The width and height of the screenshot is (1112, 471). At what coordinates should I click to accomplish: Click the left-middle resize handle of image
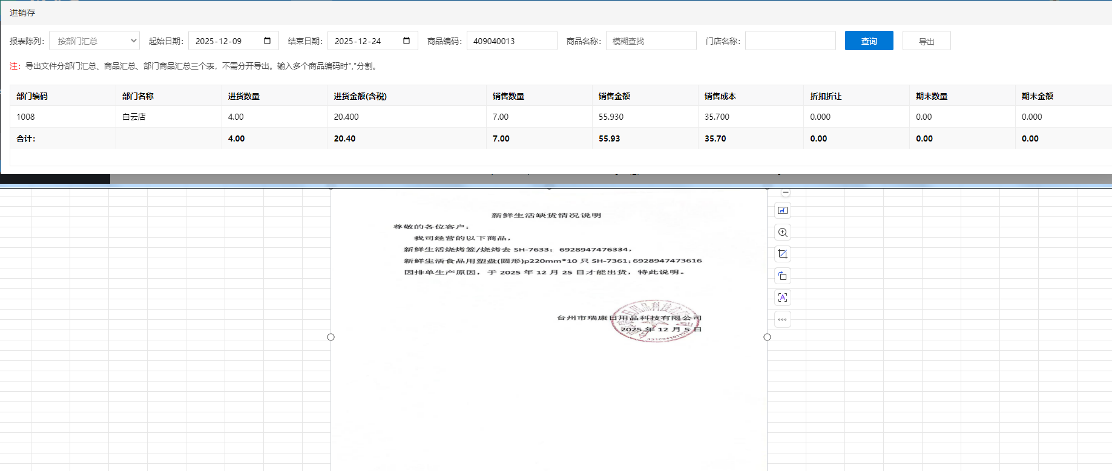coord(331,337)
